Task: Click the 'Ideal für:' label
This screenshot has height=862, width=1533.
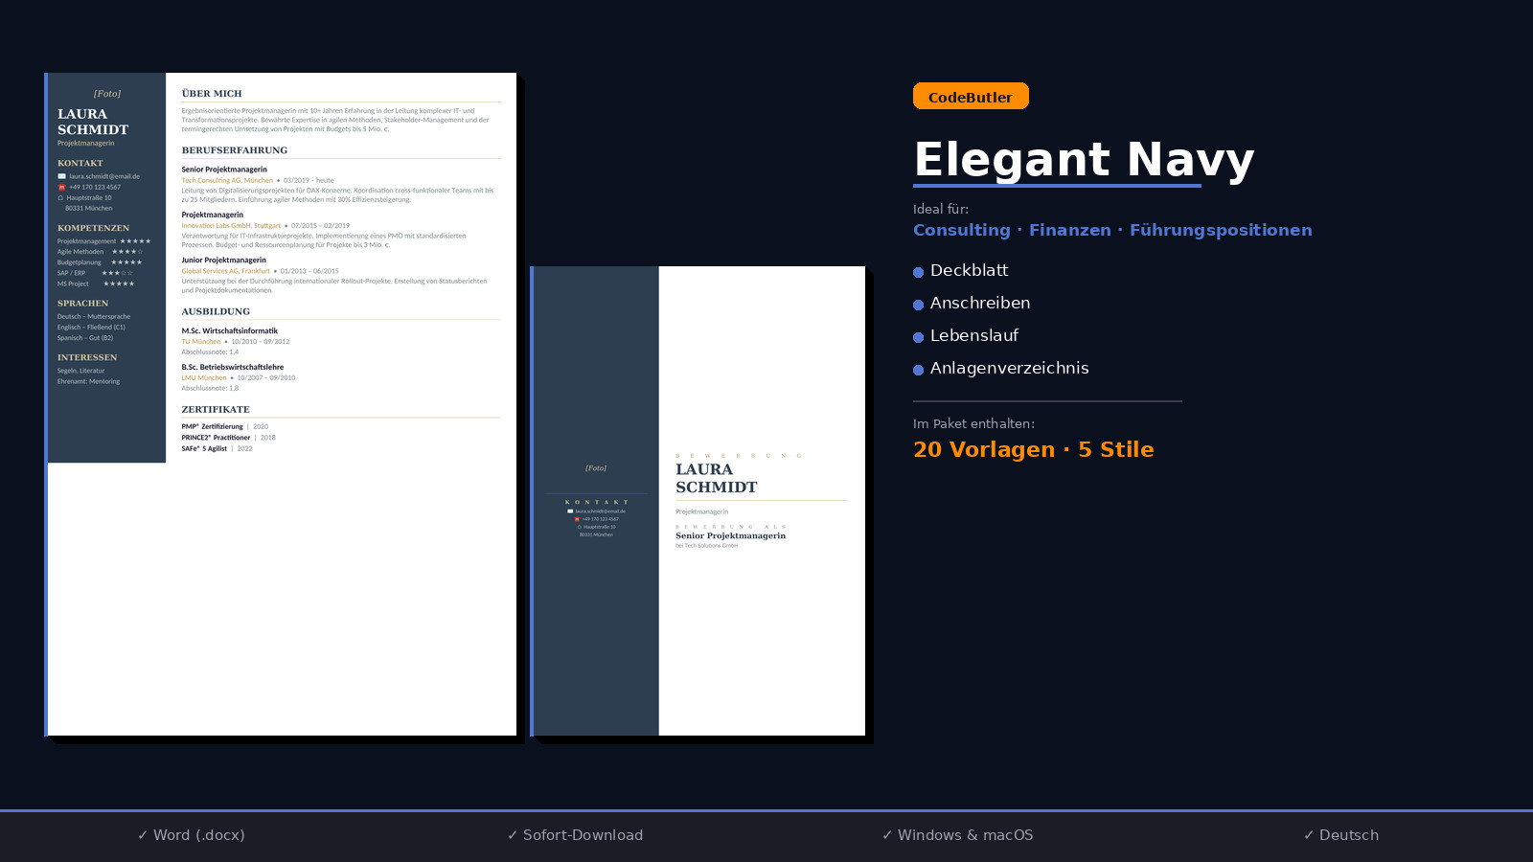Action: (x=941, y=209)
